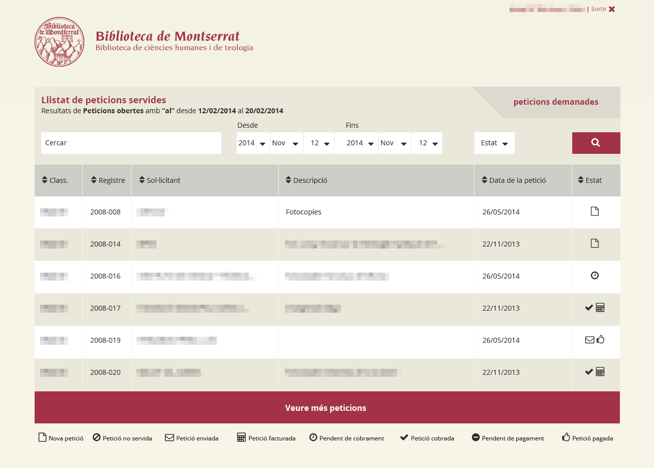Click the magnifying glass search button
This screenshot has width=654, height=468.
pyautogui.click(x=595, y=143)
